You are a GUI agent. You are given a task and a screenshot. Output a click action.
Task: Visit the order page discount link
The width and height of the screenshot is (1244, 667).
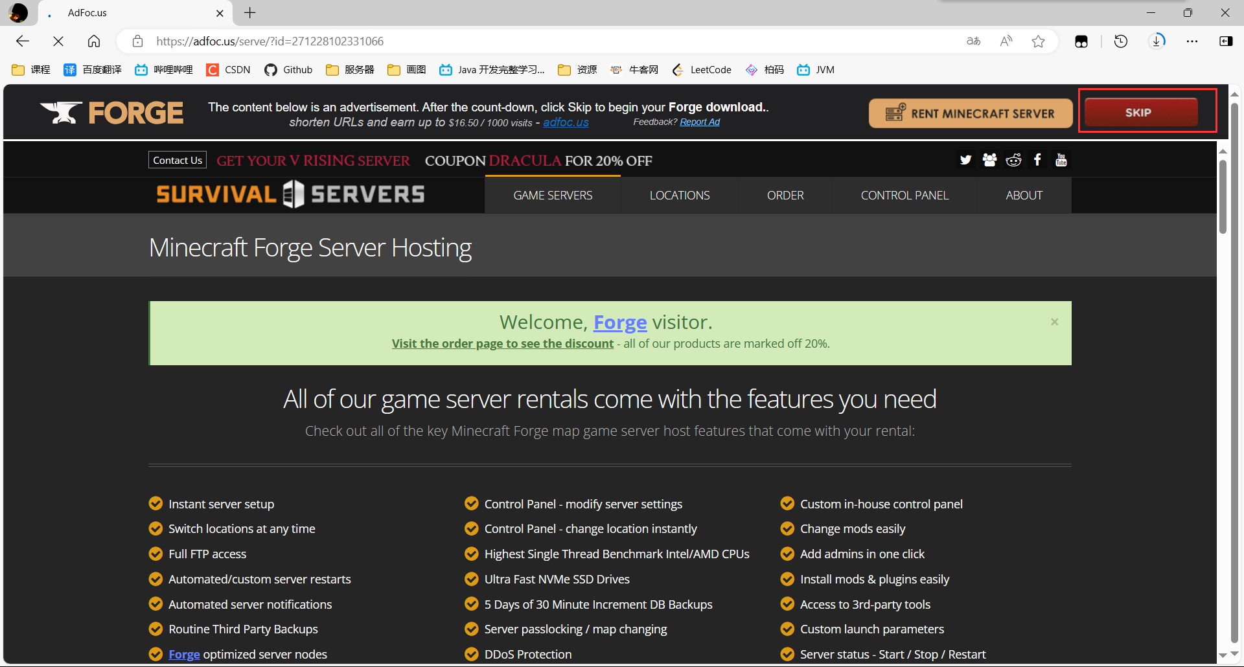pyautogui.click(x=503, y=344)
